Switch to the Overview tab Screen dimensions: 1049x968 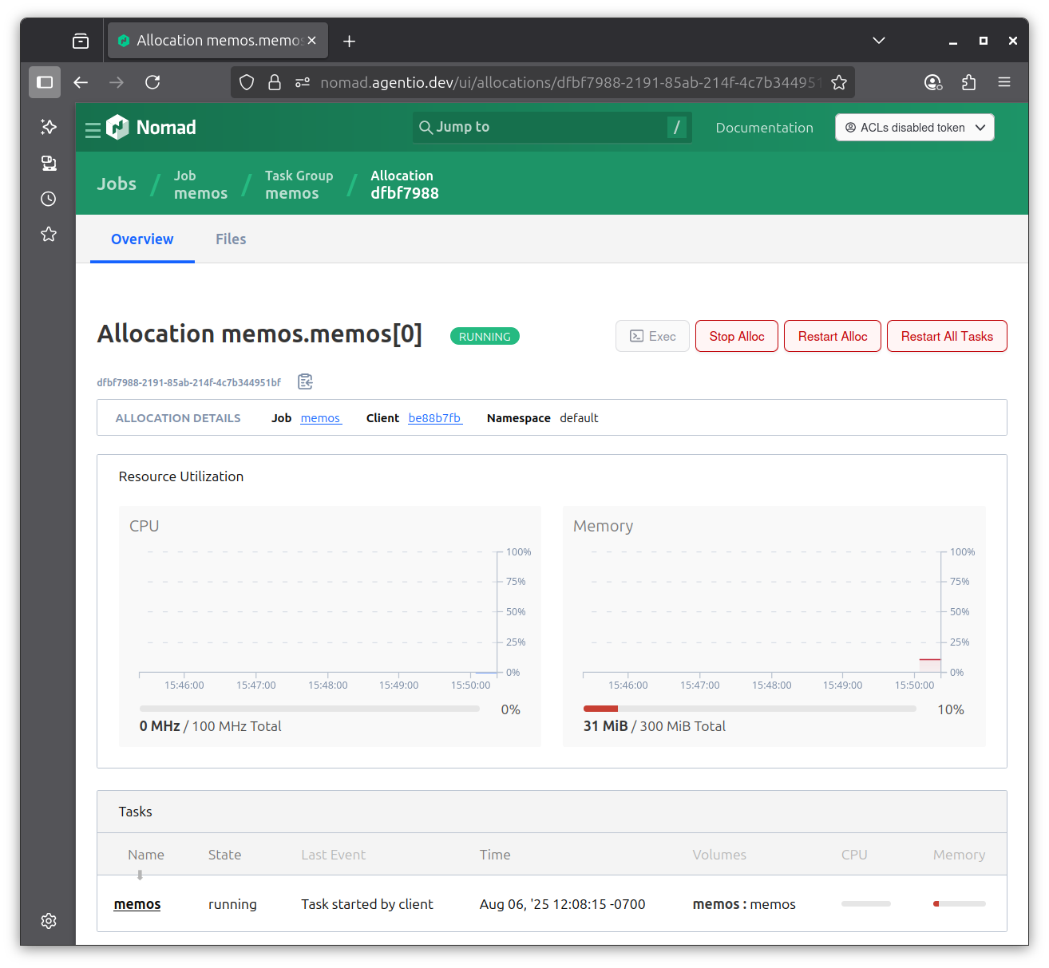(x=142, y=239)
